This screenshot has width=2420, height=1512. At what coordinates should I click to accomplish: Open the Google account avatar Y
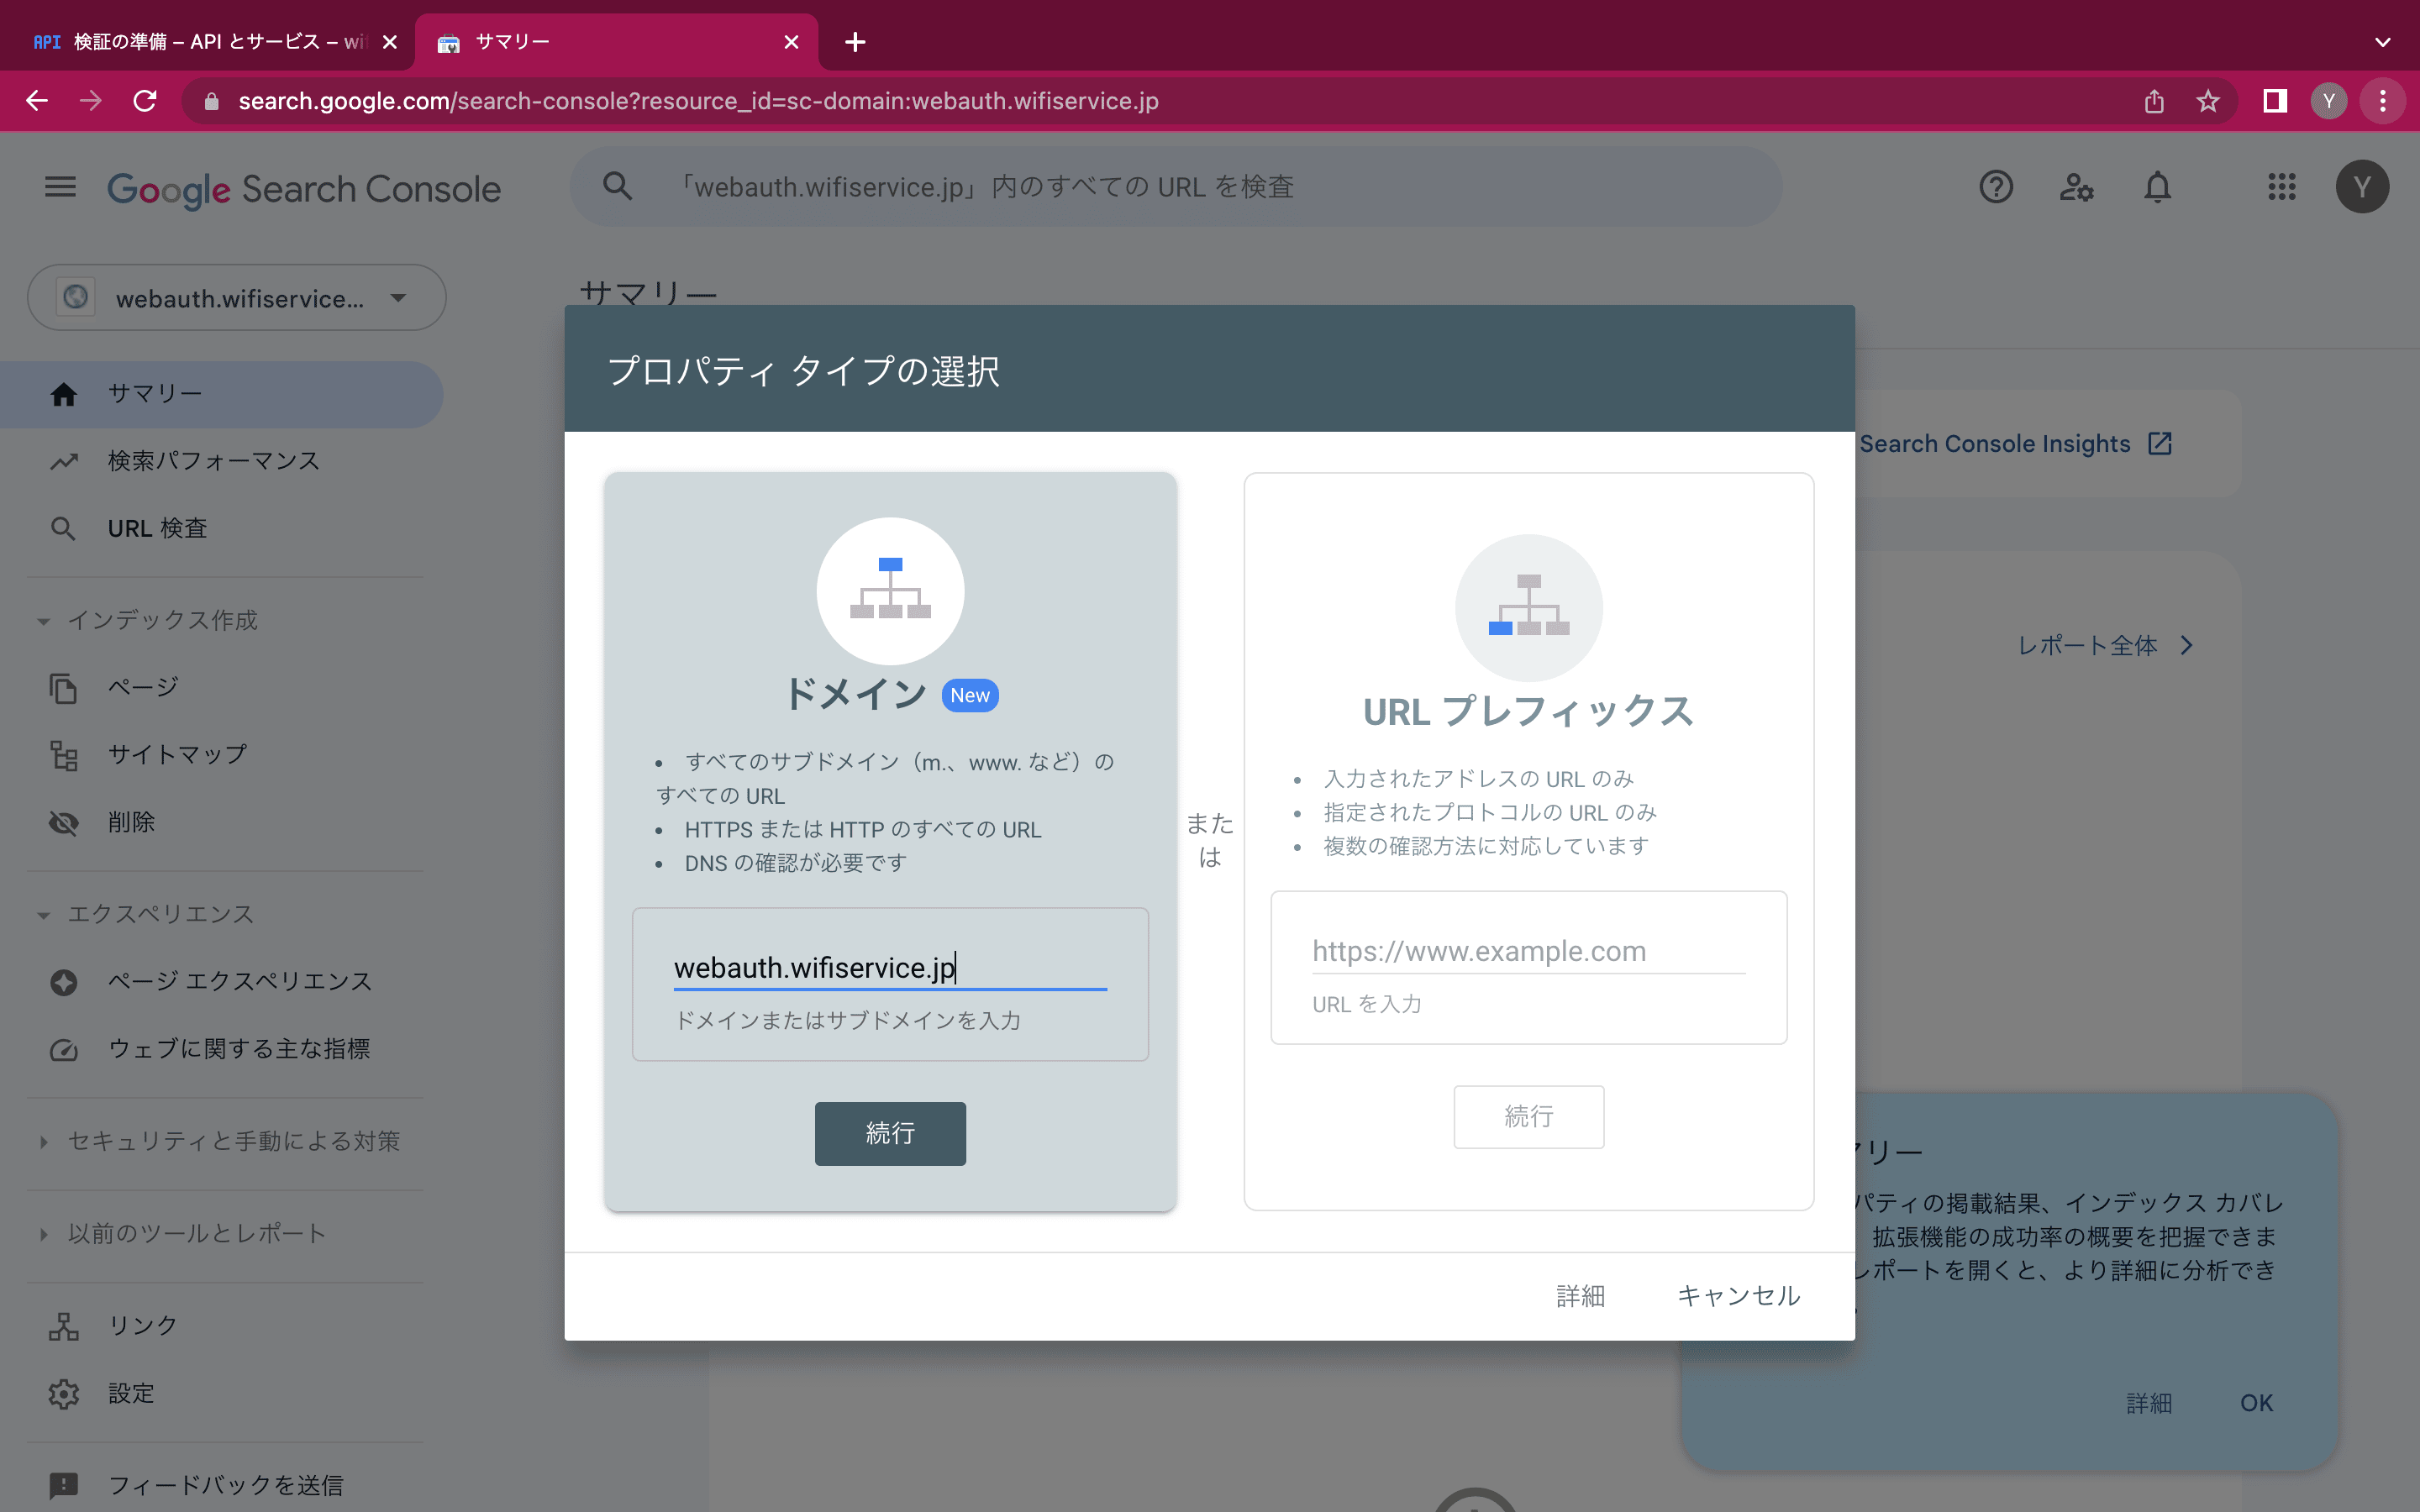[2362, 187]
